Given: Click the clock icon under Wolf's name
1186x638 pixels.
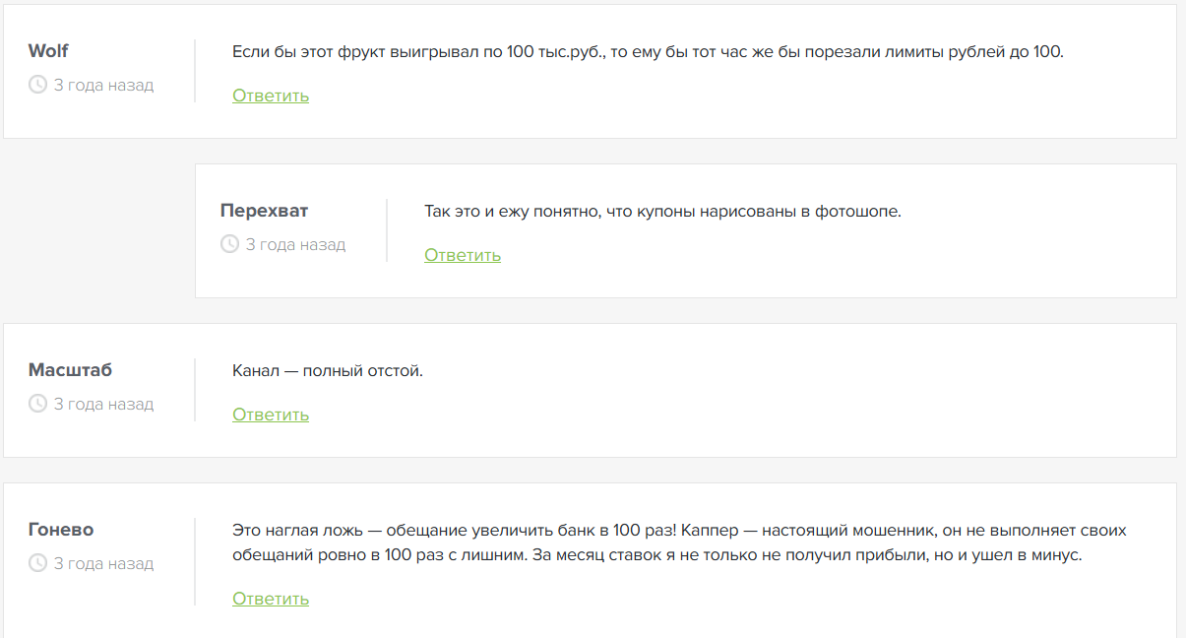Looking at the screenshot, I should (38, 85).
